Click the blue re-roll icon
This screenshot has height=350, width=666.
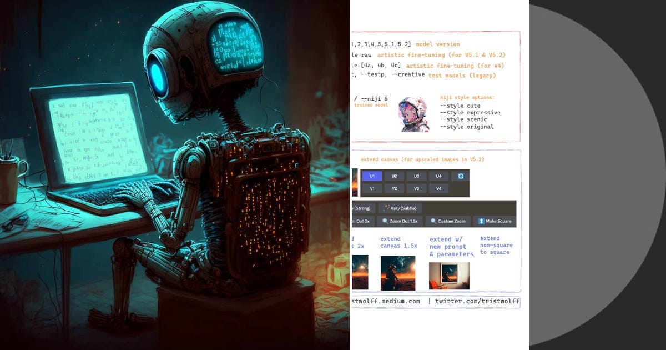pos(461,176)
